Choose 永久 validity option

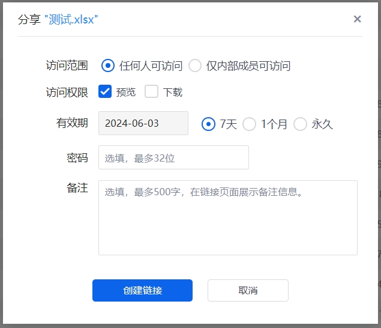[300, 124]
